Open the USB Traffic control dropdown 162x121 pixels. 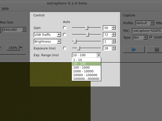tap(47, 35)
